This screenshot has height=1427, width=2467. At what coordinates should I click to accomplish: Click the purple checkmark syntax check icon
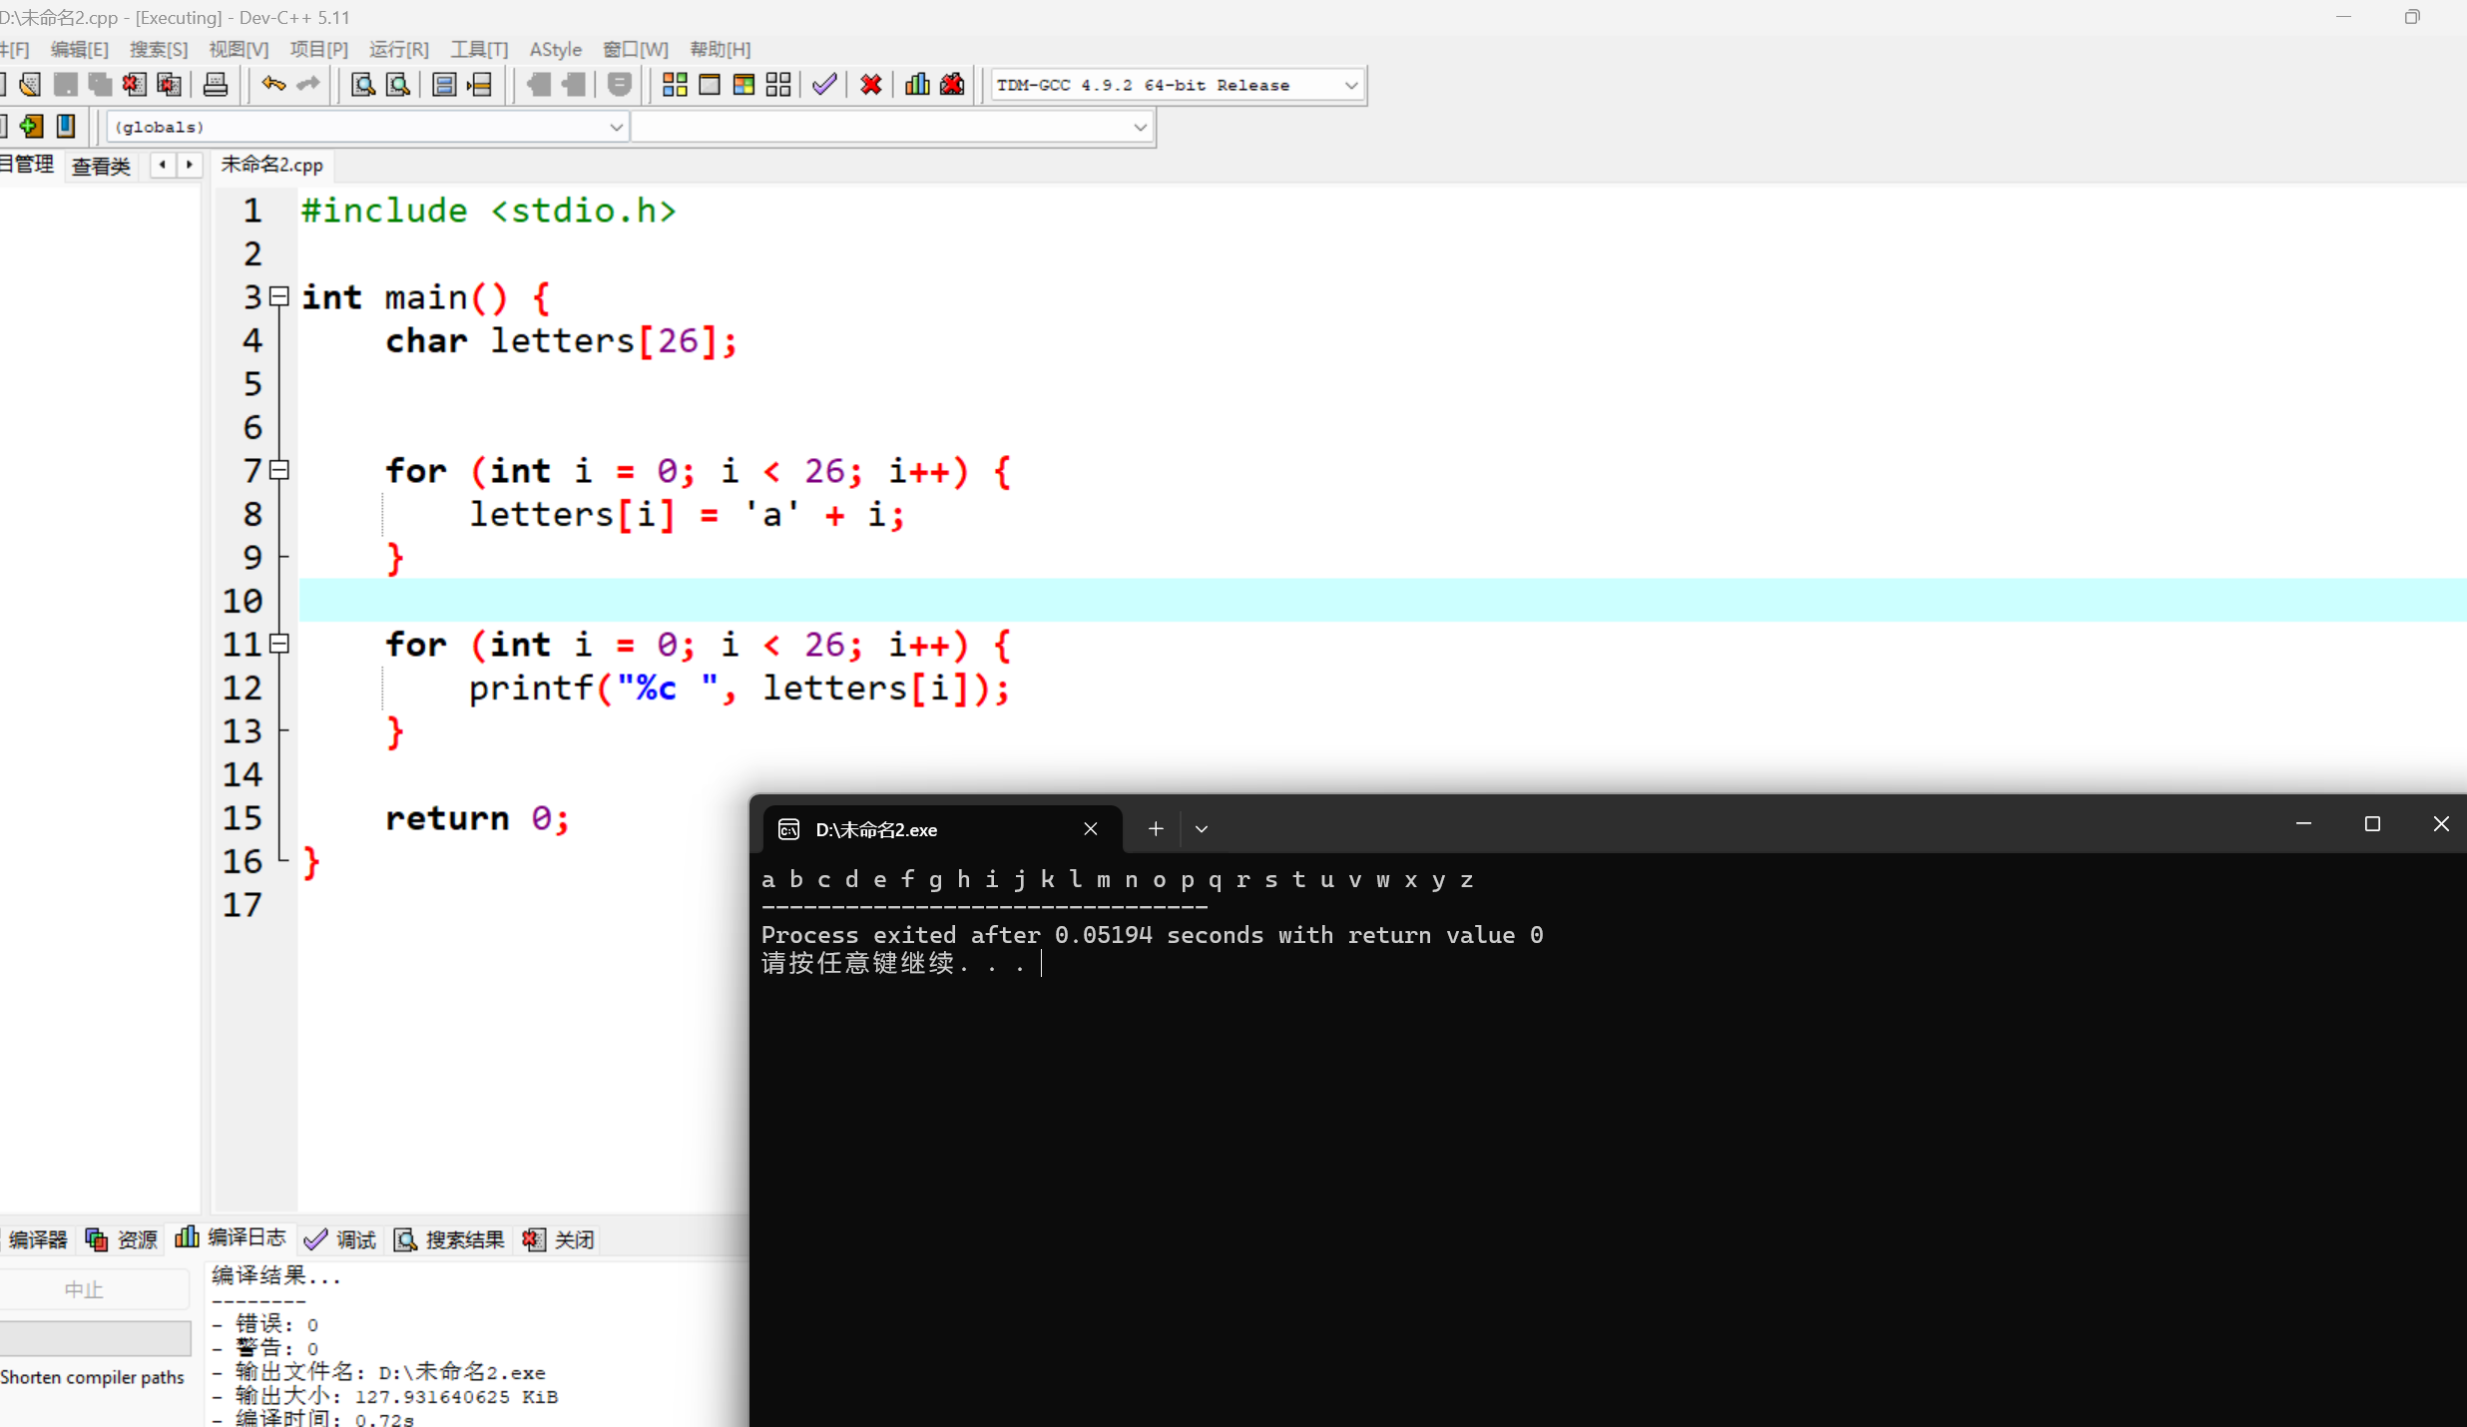(x=824, y=85)
